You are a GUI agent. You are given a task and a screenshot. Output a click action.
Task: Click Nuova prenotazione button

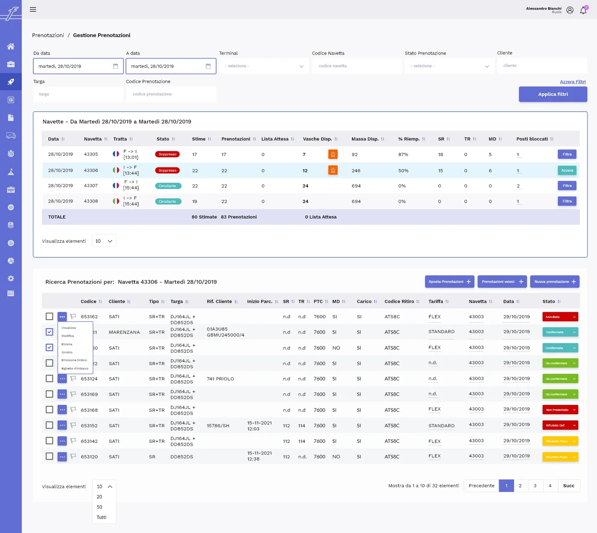point(555,282)
